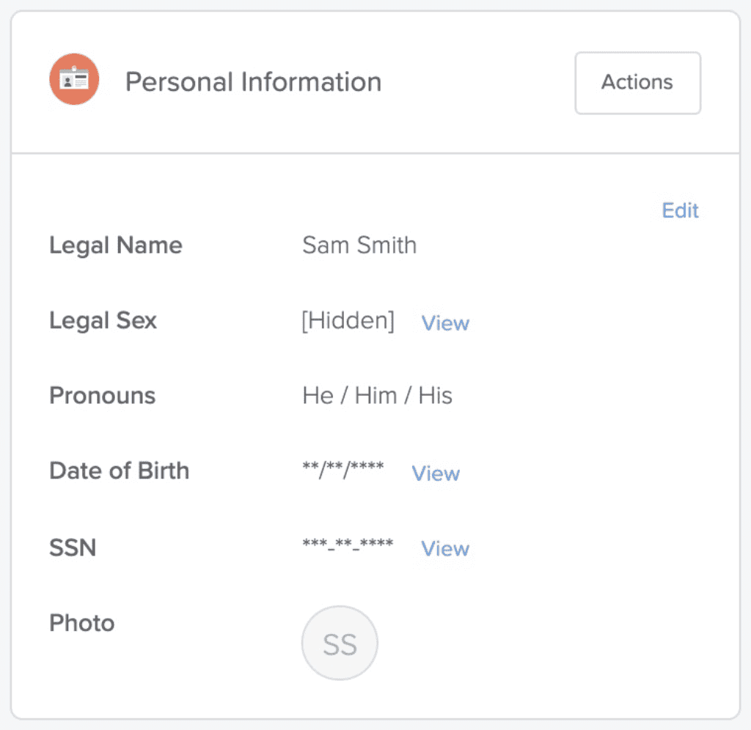
Task: Show the hidden SSN number
Action: (444, 549)
